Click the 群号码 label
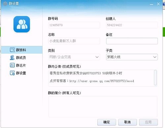 [53, 18]
